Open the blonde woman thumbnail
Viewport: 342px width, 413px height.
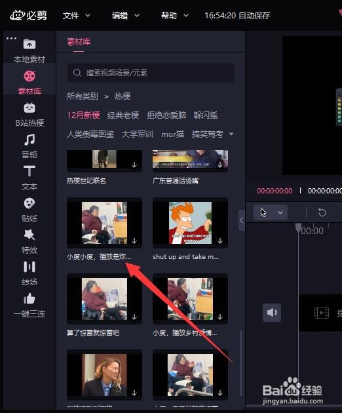(104, 375)
